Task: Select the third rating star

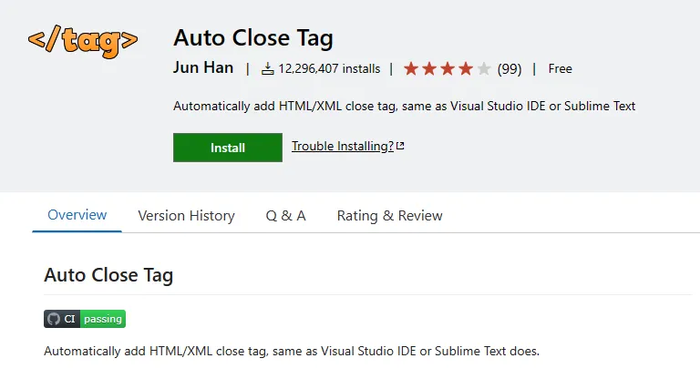Action: click(x=448, y=68)
